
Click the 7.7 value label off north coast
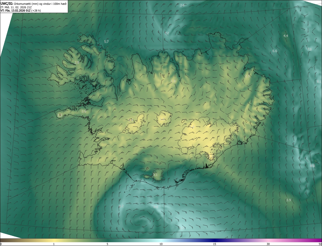click(x=167, y=33)
